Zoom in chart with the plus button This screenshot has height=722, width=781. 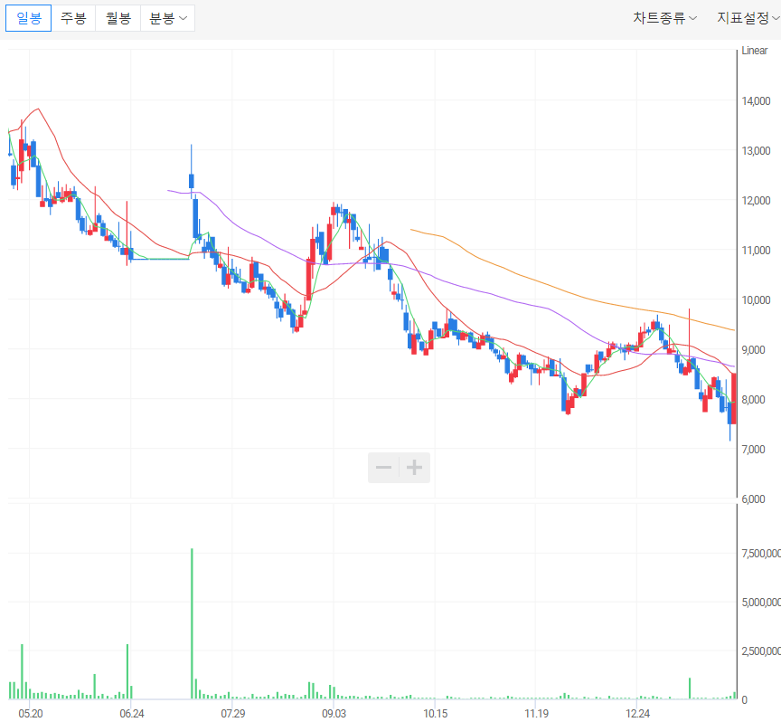(414, 467)
